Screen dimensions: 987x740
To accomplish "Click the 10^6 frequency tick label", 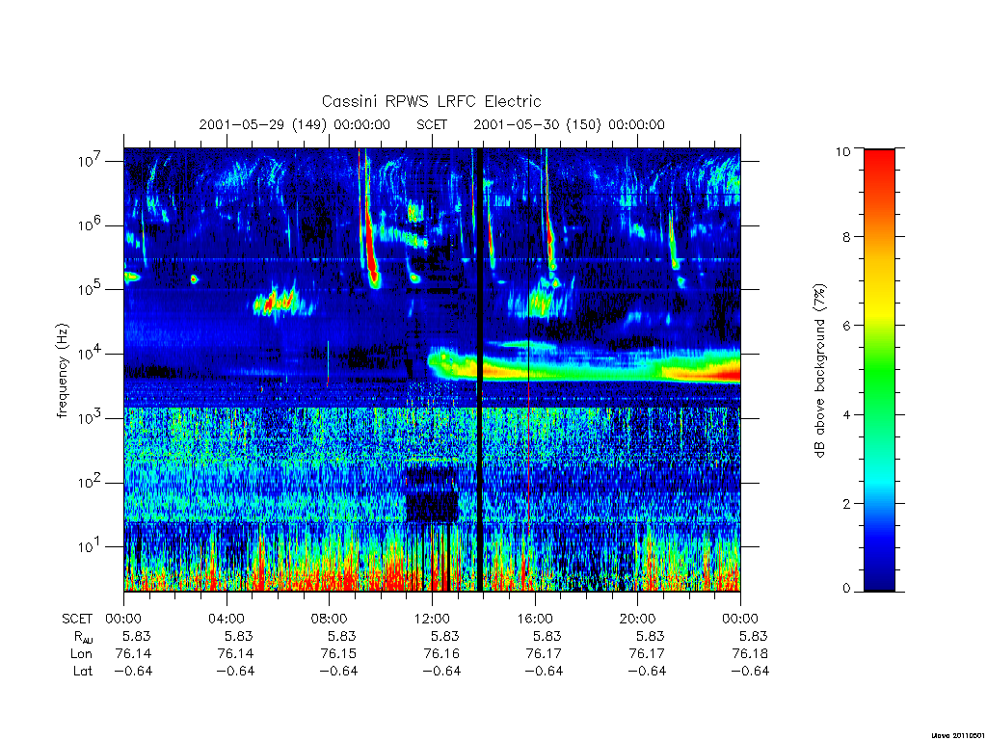I will tap(91, 225).
